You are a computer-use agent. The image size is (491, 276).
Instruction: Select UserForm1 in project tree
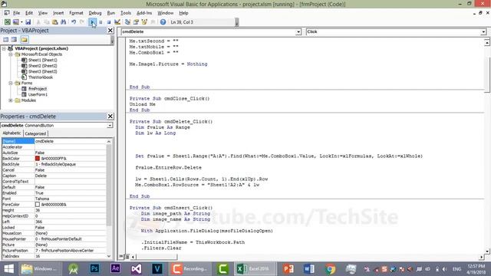click(38, 94)
